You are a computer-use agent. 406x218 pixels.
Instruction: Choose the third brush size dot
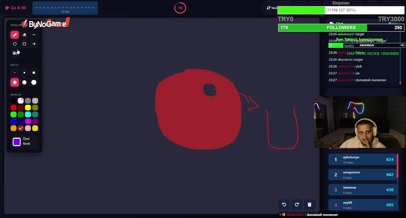[34, 73]
